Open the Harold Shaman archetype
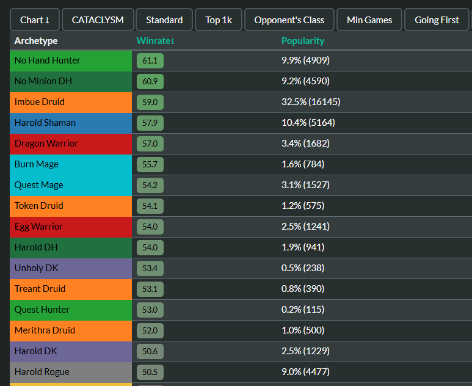 click(71, 123)
